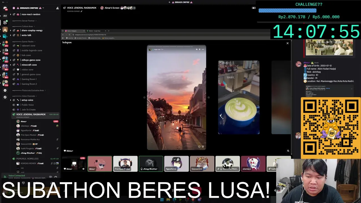Click the Instagram logo in stream
The image size is (361, 203).
(x=67, y=43)
